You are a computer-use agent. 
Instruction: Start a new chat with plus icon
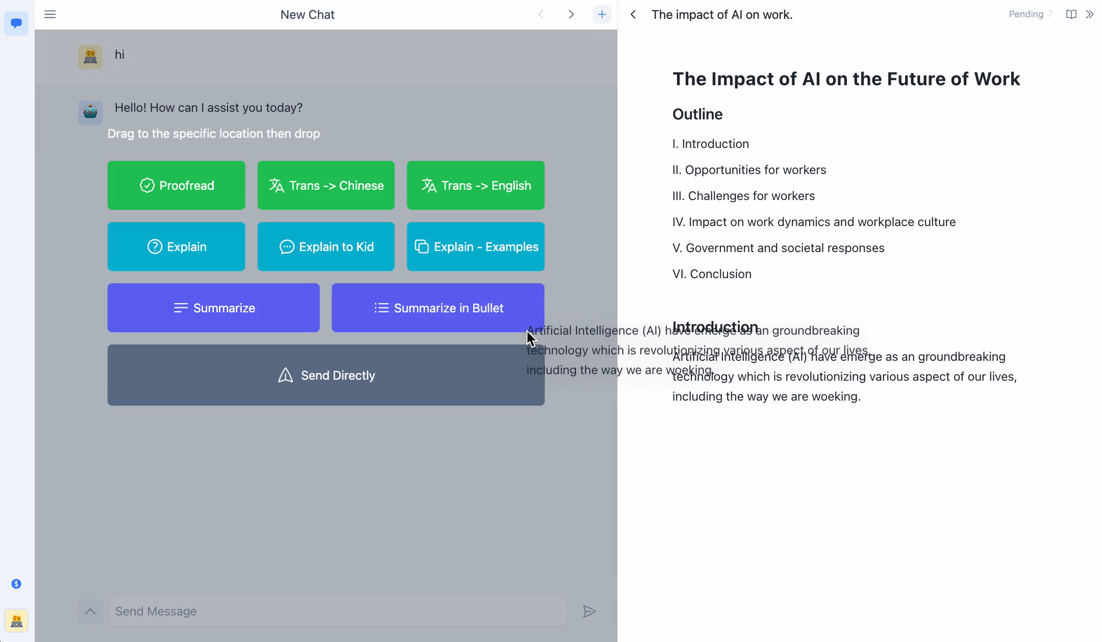pyautogui.click(x=602, y=14)
